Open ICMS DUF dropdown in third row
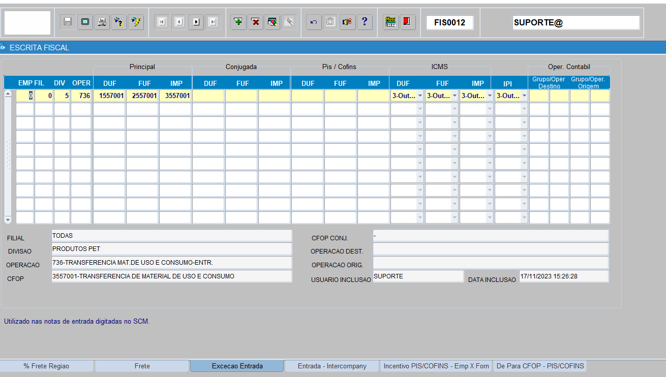This screenshot has width=666, height=377. (x=420, y=123)
